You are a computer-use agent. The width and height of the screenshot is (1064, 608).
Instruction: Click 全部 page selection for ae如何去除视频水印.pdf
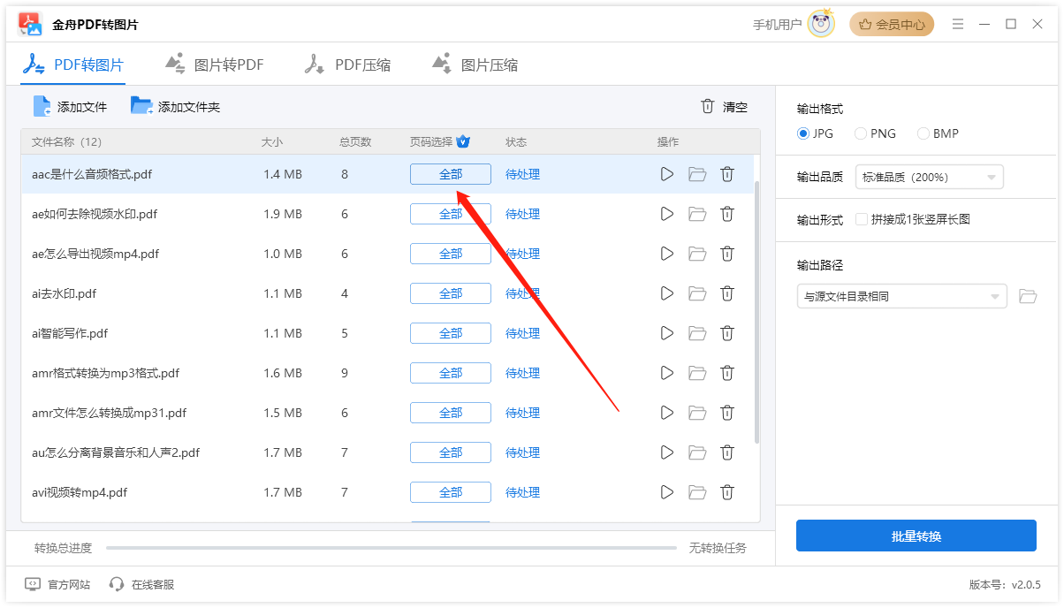tap(450, 214)
